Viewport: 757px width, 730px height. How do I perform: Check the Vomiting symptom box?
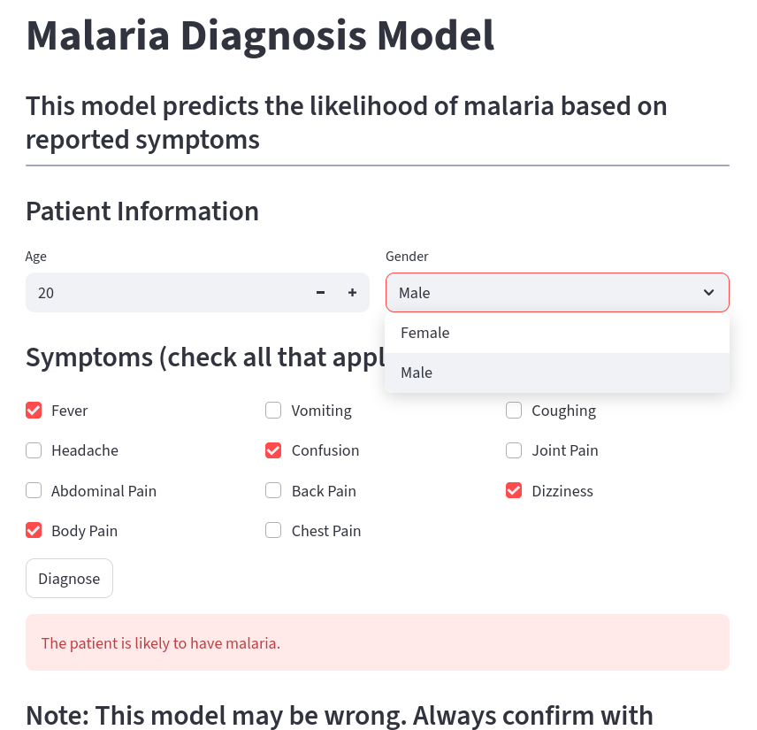[274, 411]
